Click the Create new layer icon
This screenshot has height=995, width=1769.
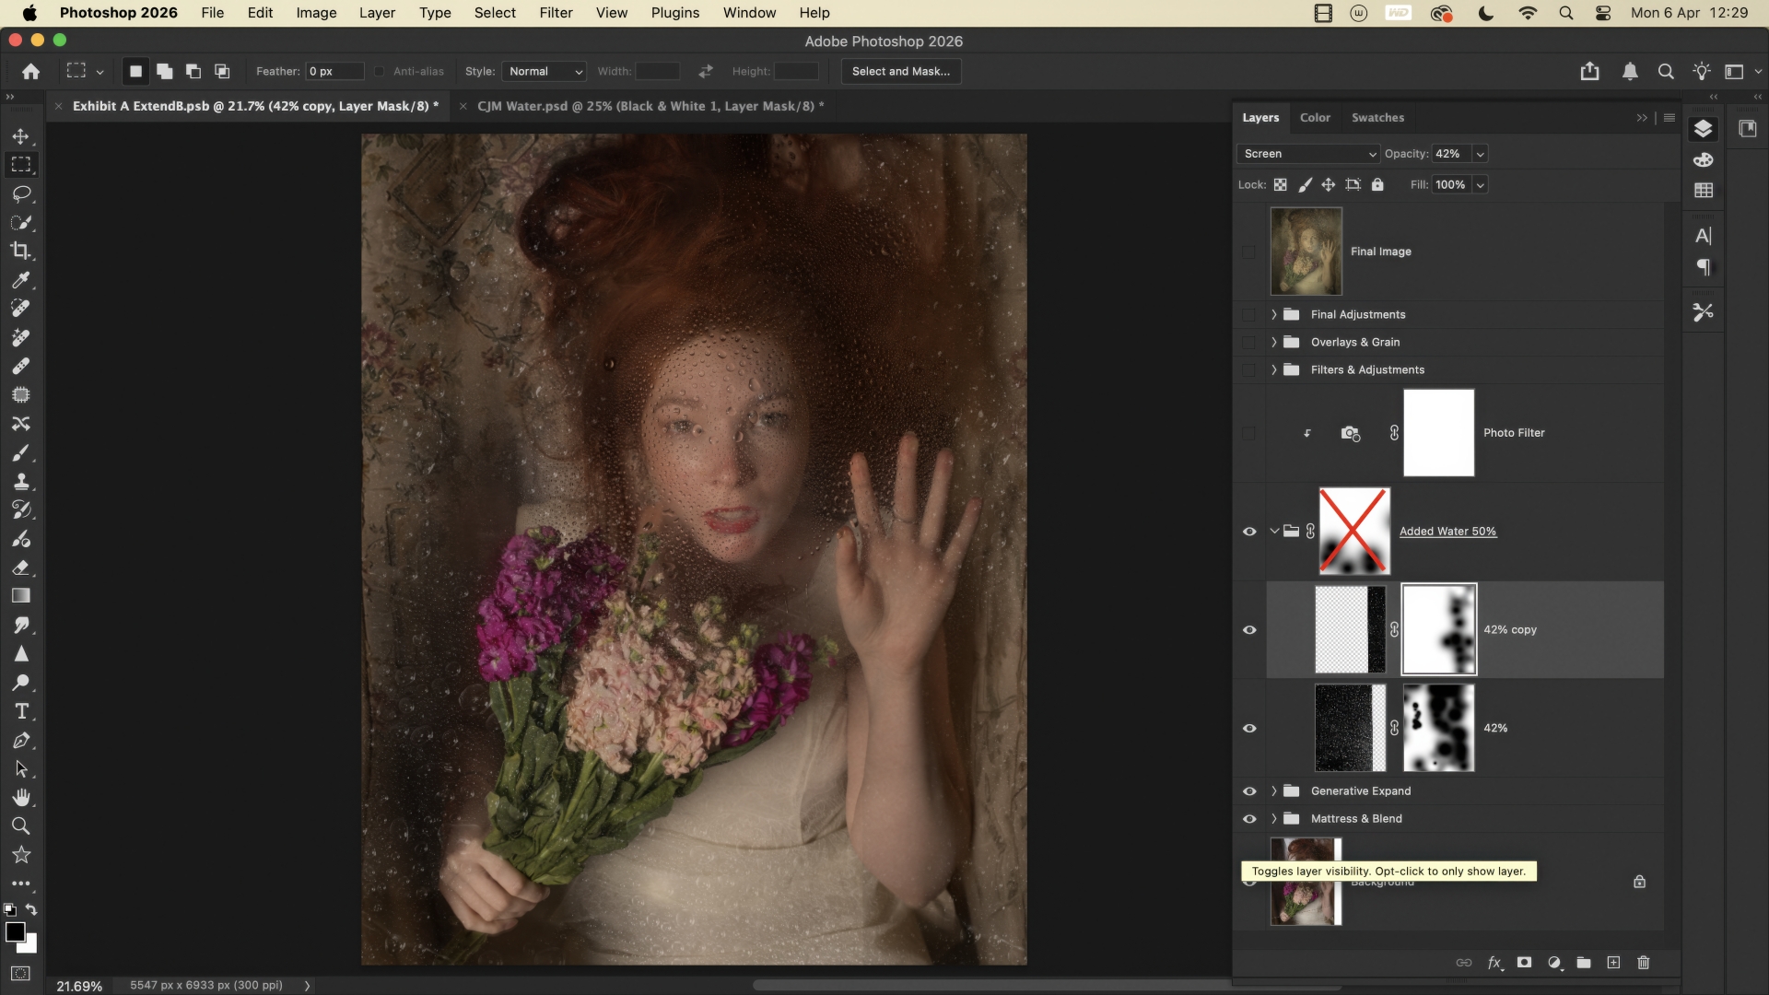pos(1613,963)
